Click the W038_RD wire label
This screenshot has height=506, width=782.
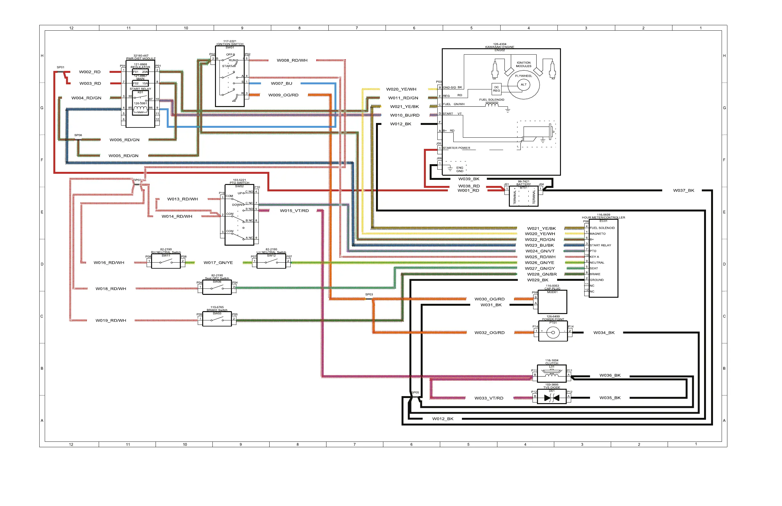(469, 186)
